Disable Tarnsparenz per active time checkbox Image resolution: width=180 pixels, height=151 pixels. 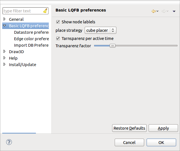point(58,39)
